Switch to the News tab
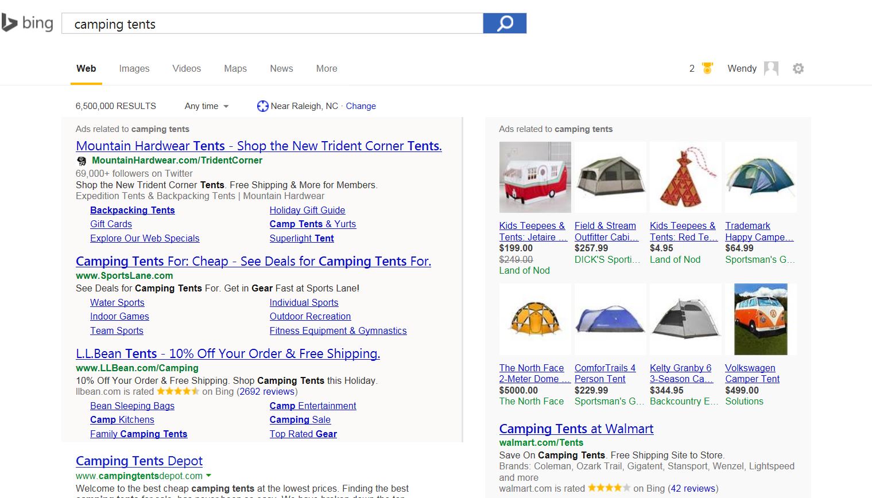872x498 pixels. [281, 68]
